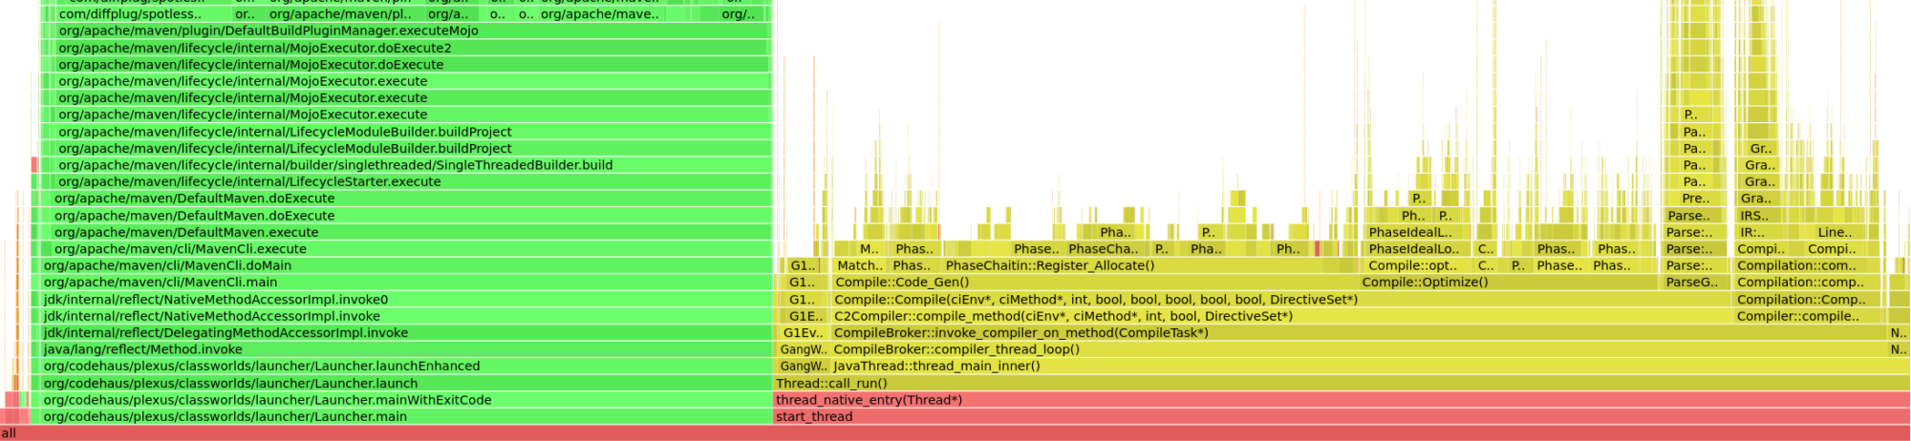Click thread_native_entry(Thread*) frame
1911x441 pixels.
[1342, 400]
